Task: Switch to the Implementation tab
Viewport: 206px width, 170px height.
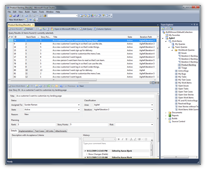Action: tap(26, 131)
